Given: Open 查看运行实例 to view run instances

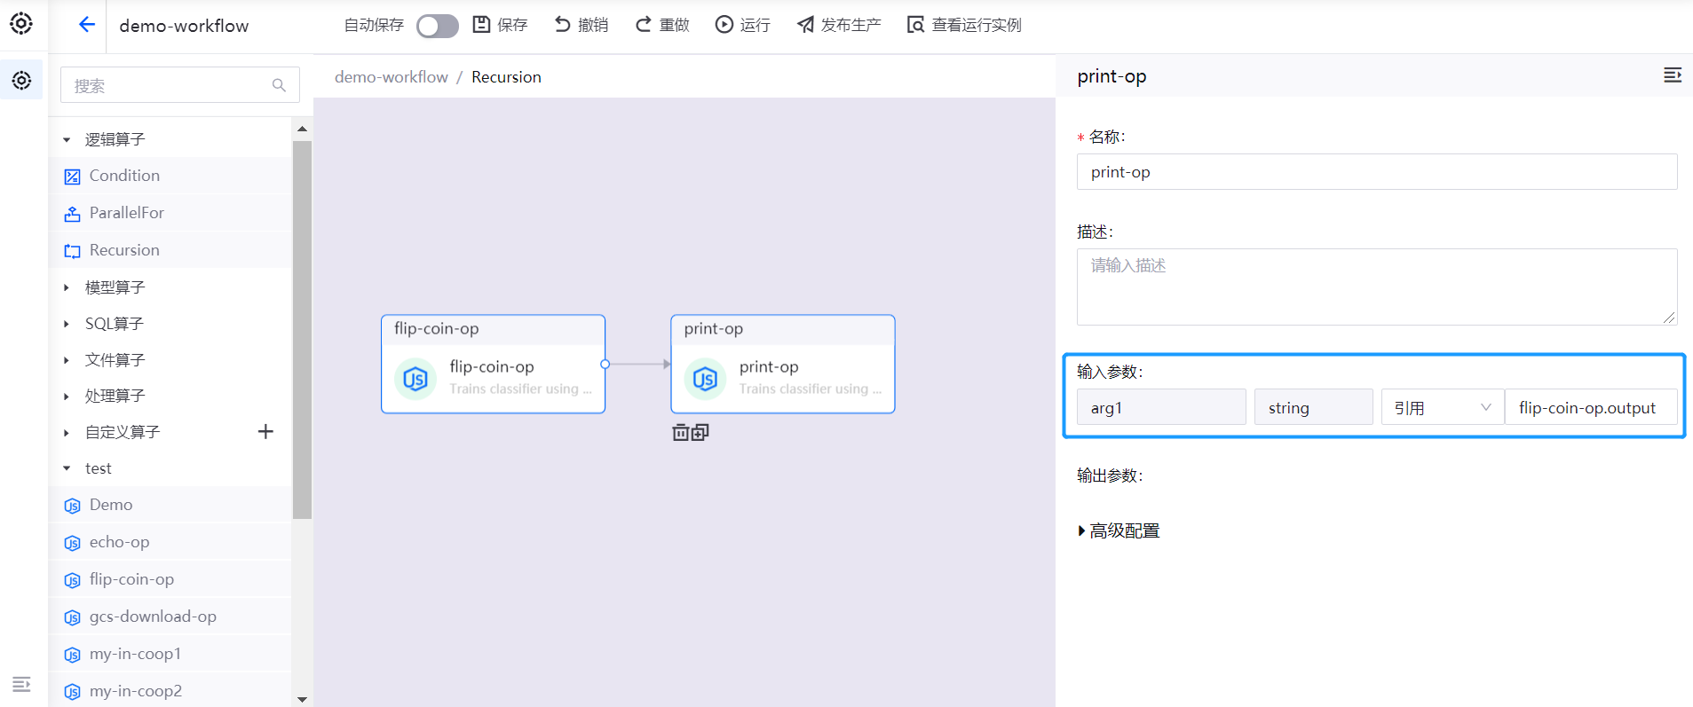Looking at the screenshot, I should [x=964, y=25].
